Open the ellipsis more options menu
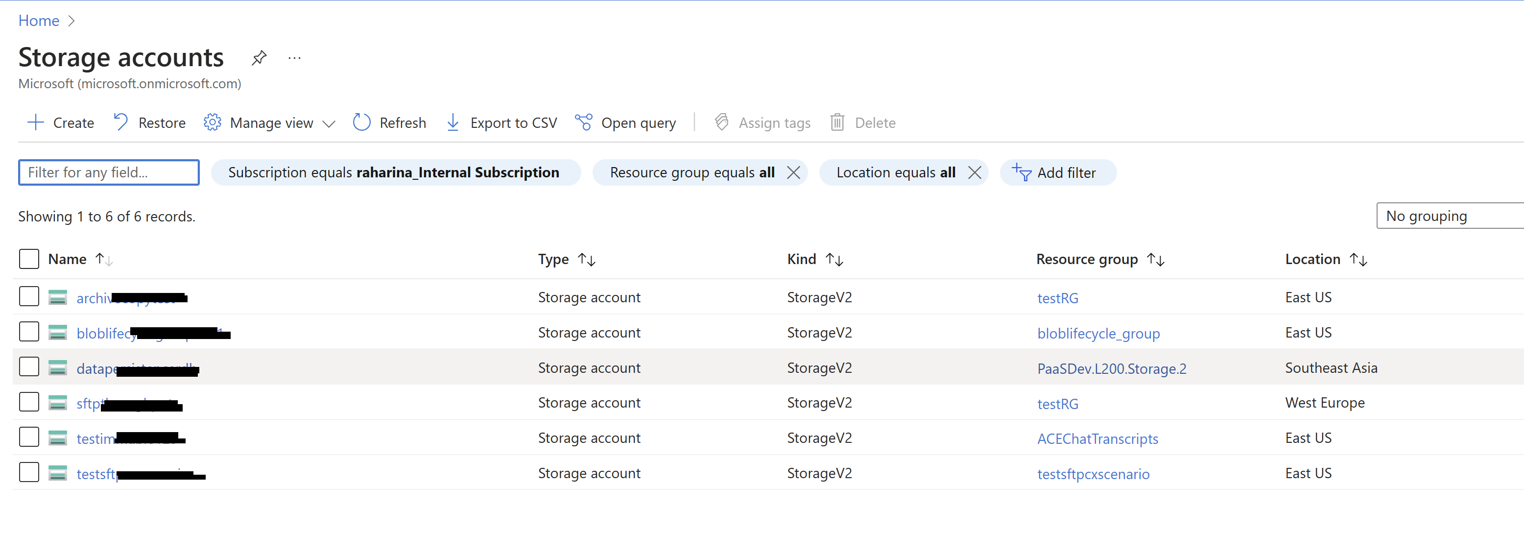The height and width of the screenshot is (558, 1524). (294, 58)
